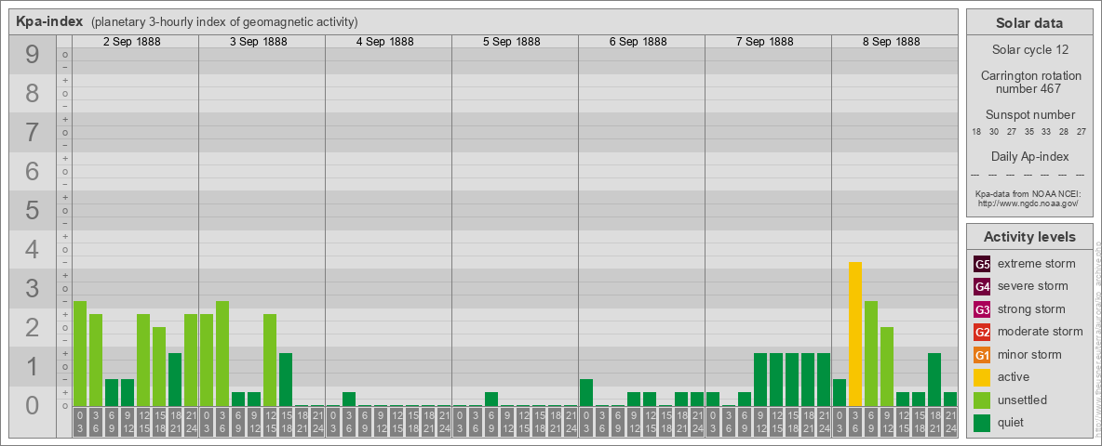Click the yellow 'active' legend swatch
The image size is (1102, 446).
tap(983, 377)
